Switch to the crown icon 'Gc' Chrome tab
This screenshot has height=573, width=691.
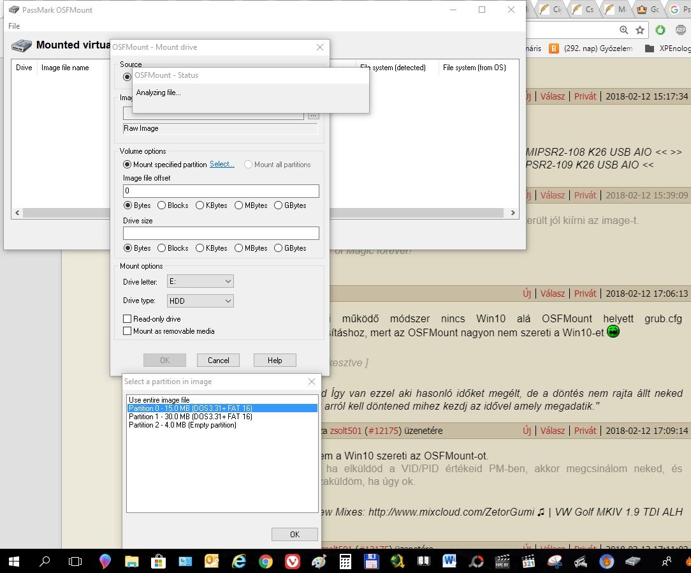click(650, 10)
